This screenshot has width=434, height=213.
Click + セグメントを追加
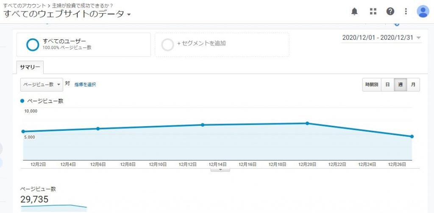(x=201, y=43)
